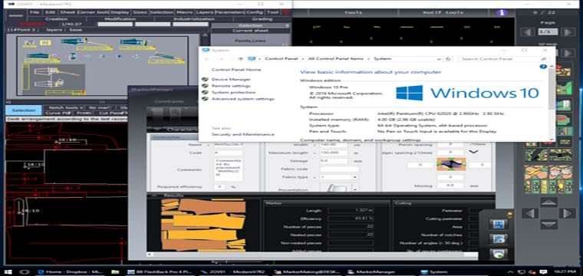The image size is (583, 276).
Task: Click the next page arrow in MarkerMaking
Action: tap(568, 32)
